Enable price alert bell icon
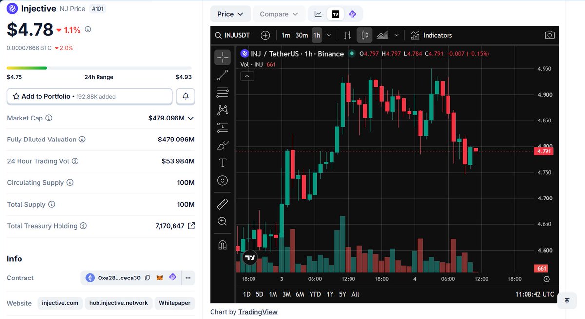This screenshot has height=319, width=585. (x=186, y=97)
